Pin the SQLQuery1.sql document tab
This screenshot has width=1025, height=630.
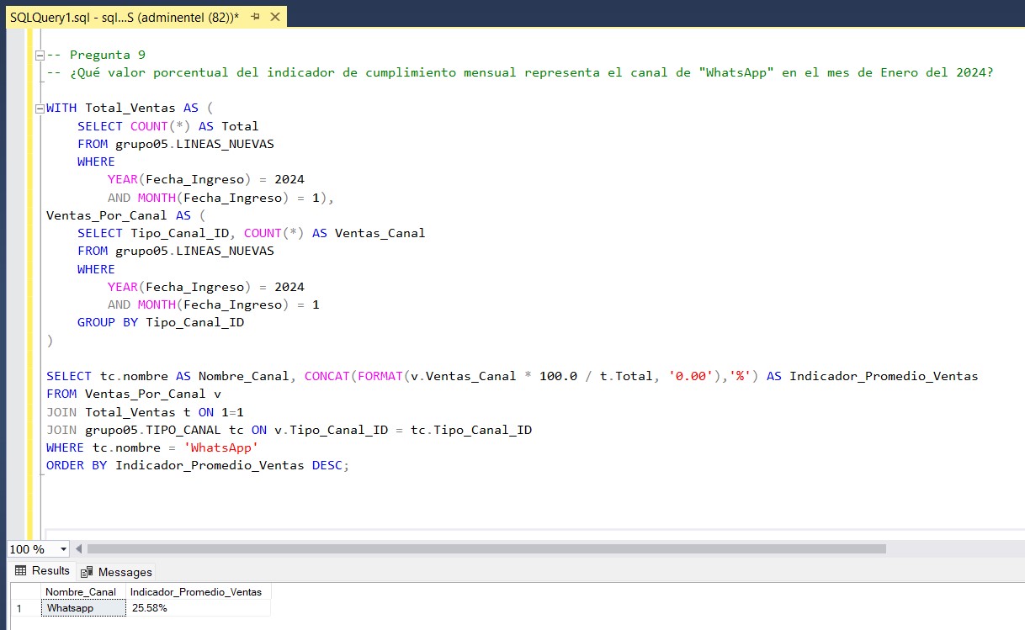tap(255, 17)
